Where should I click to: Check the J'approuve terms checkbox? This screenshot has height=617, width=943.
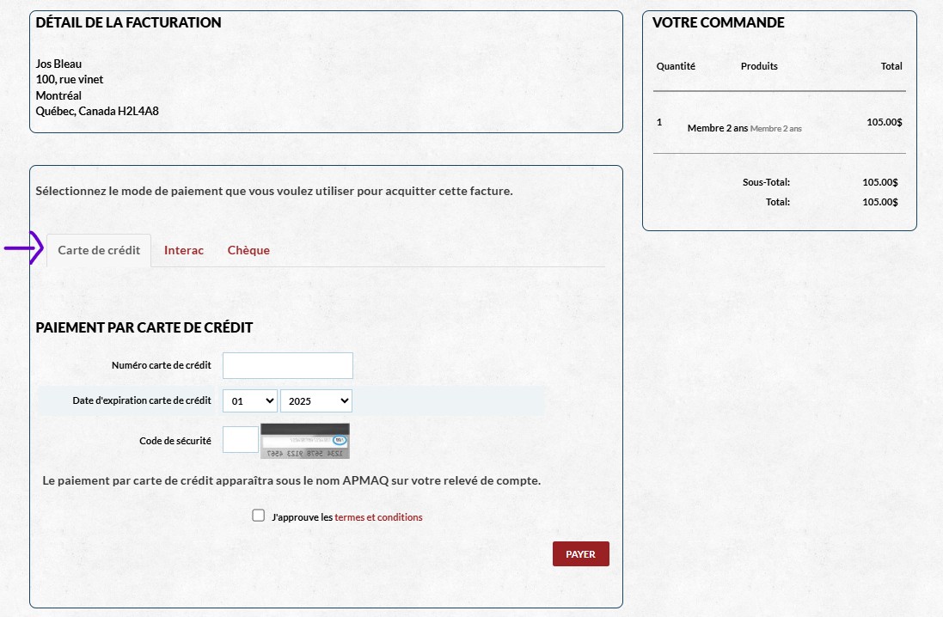pyautogui.click(x=258, y=516)
